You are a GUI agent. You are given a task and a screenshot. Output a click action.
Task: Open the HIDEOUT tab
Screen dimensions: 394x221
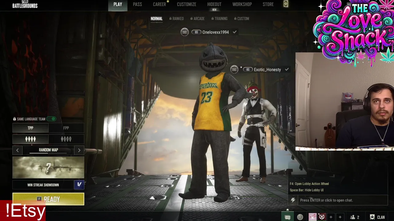(214, 4)
